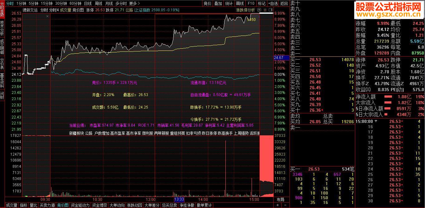Expand the 更多 timeframe menu
The image size is (425, 208).
pyautogui.click(x=134, y=3)
